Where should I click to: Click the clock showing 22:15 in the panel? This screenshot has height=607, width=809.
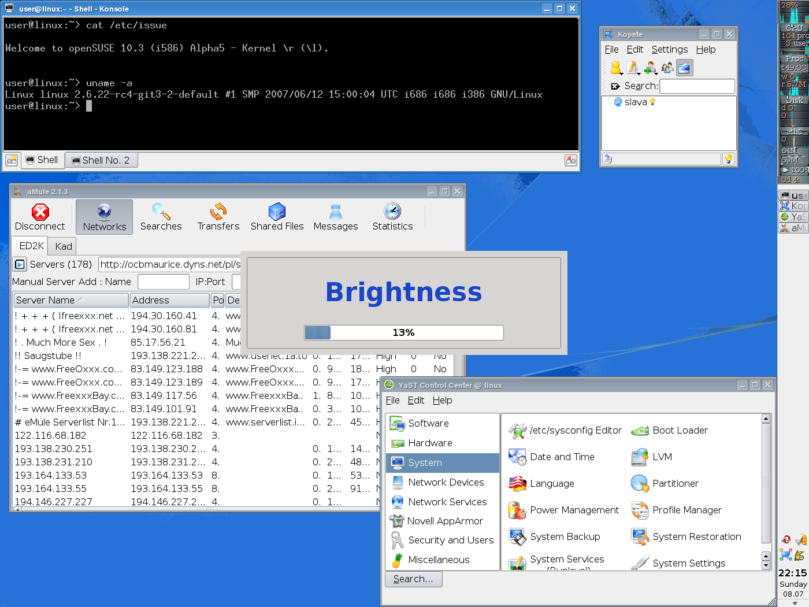point(792,573)
